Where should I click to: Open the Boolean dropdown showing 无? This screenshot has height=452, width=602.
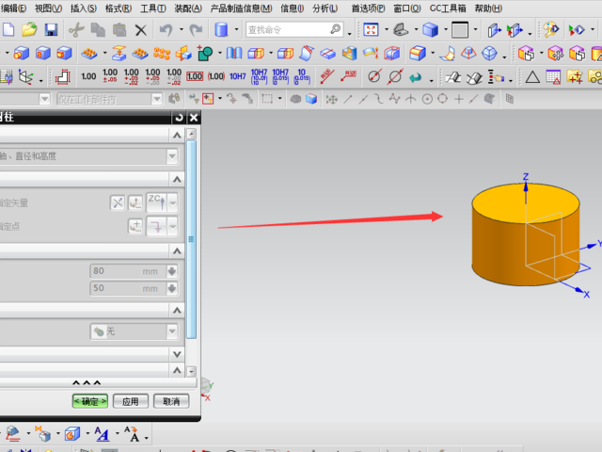172,331
